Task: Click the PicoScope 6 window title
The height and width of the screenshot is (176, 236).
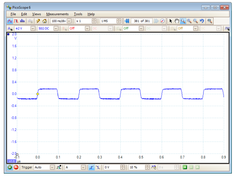Action: tap(21, 7)
